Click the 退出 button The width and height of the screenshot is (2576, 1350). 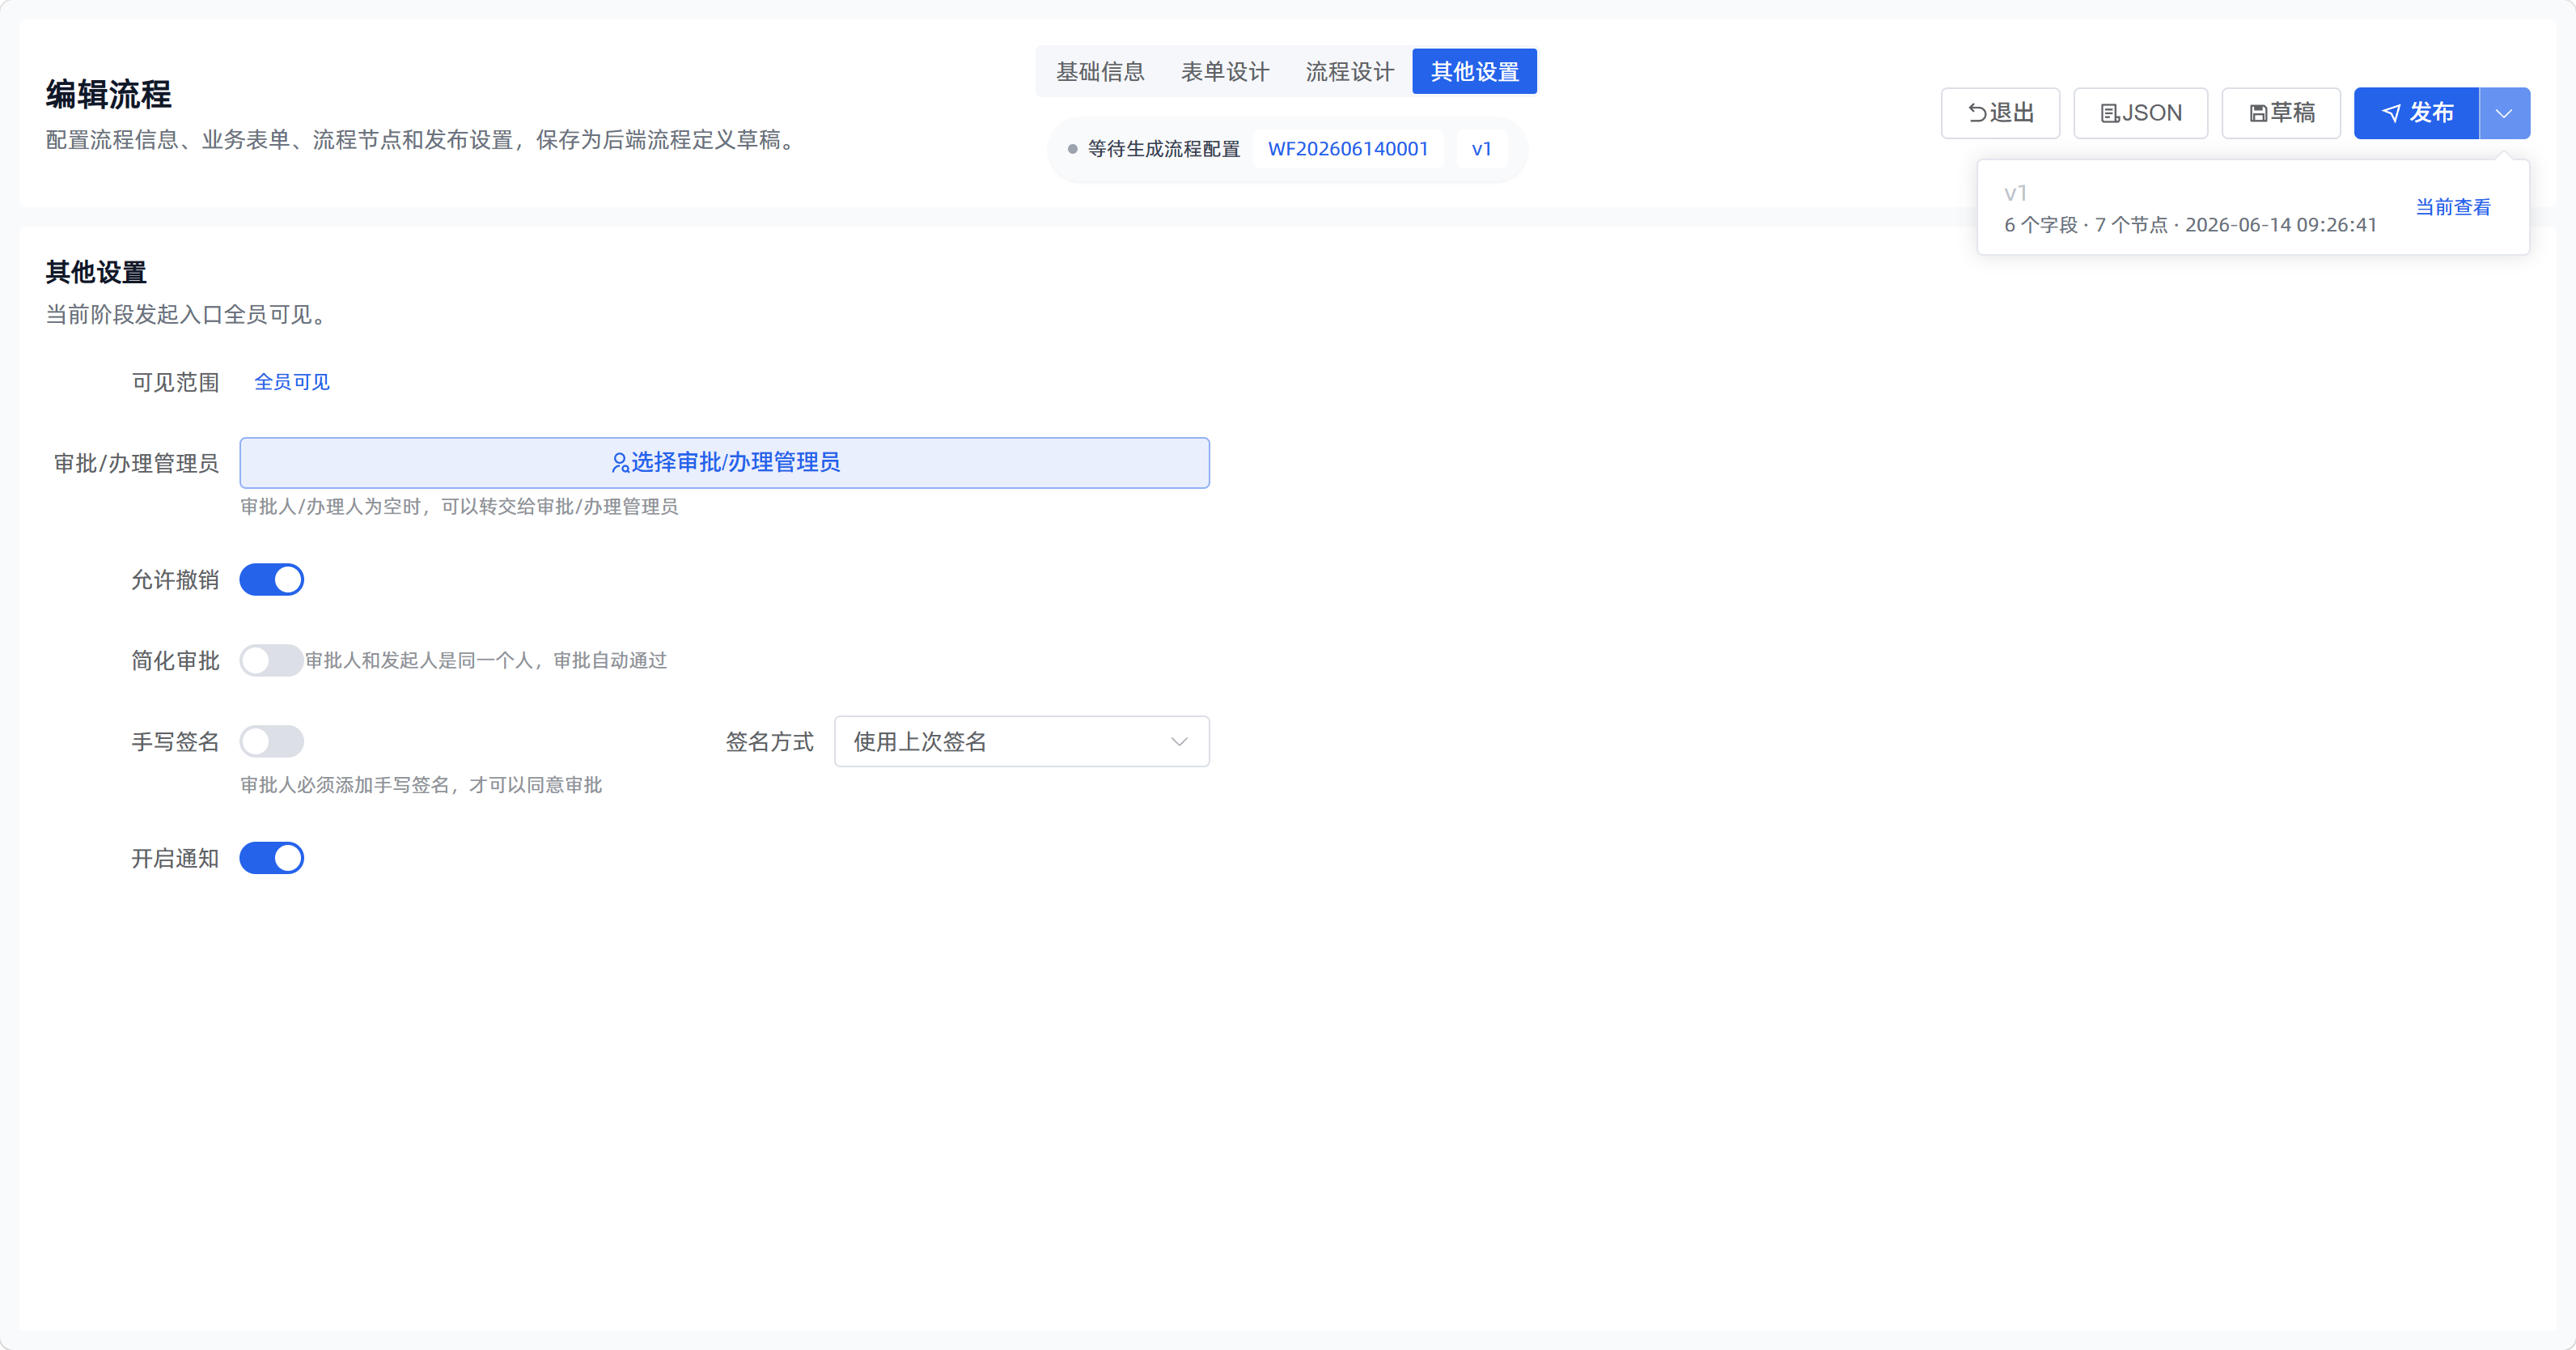click(x=2000, y=113)
